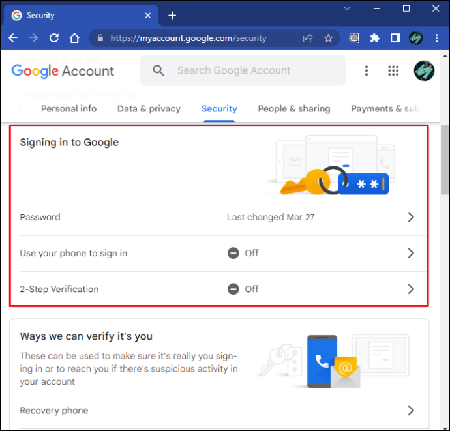450x431 pixels.
Task: Click the Google Account profile picture
Action: (x=424, y=70)
